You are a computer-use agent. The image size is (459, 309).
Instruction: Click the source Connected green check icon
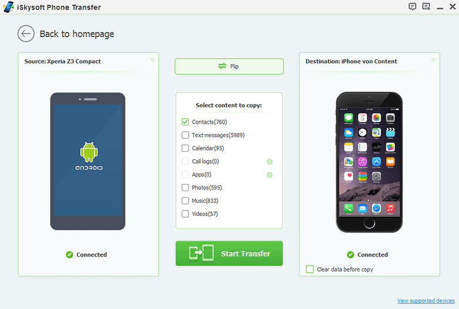click(69, 254)
